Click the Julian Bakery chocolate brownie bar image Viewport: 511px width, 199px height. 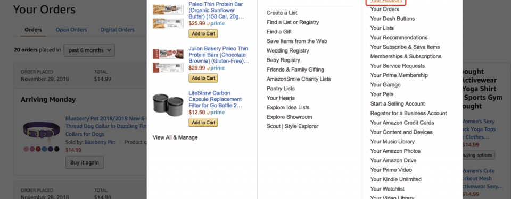point(168,60)
